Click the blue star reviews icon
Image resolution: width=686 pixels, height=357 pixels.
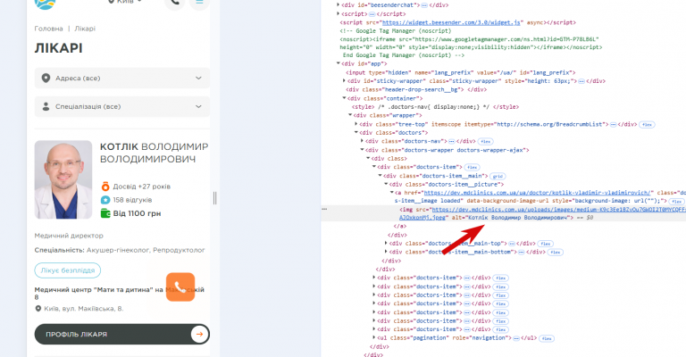click(x=105, y=200)
